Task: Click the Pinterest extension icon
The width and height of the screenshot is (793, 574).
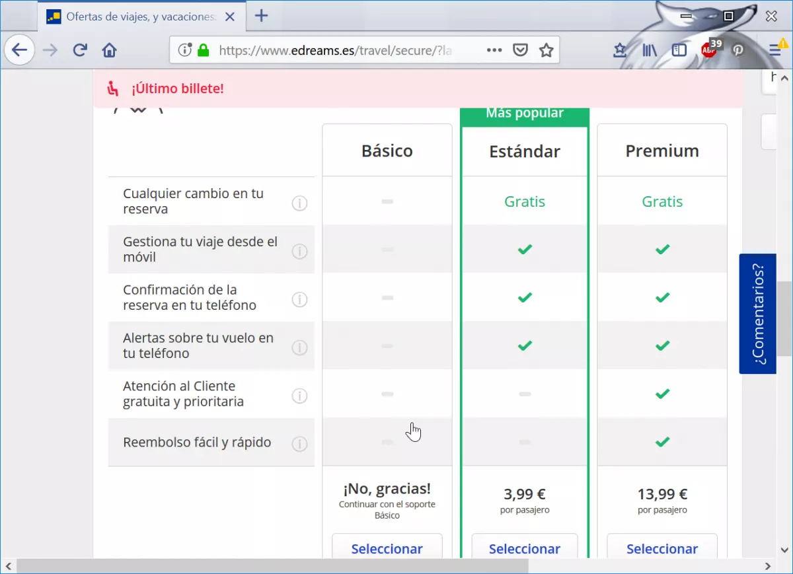Action: (x=738, y=50)
